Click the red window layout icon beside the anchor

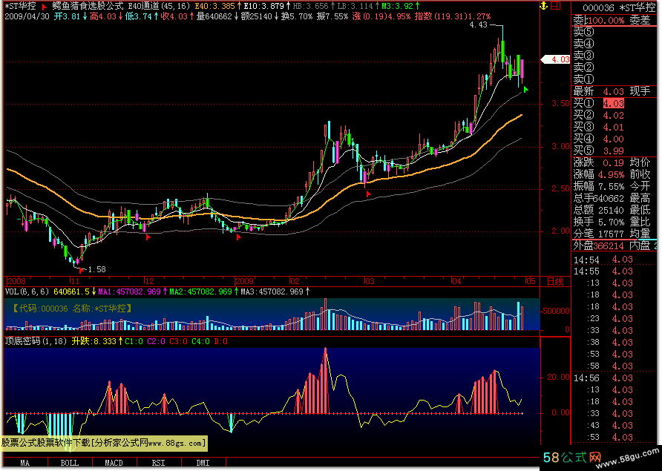(556, 6)
